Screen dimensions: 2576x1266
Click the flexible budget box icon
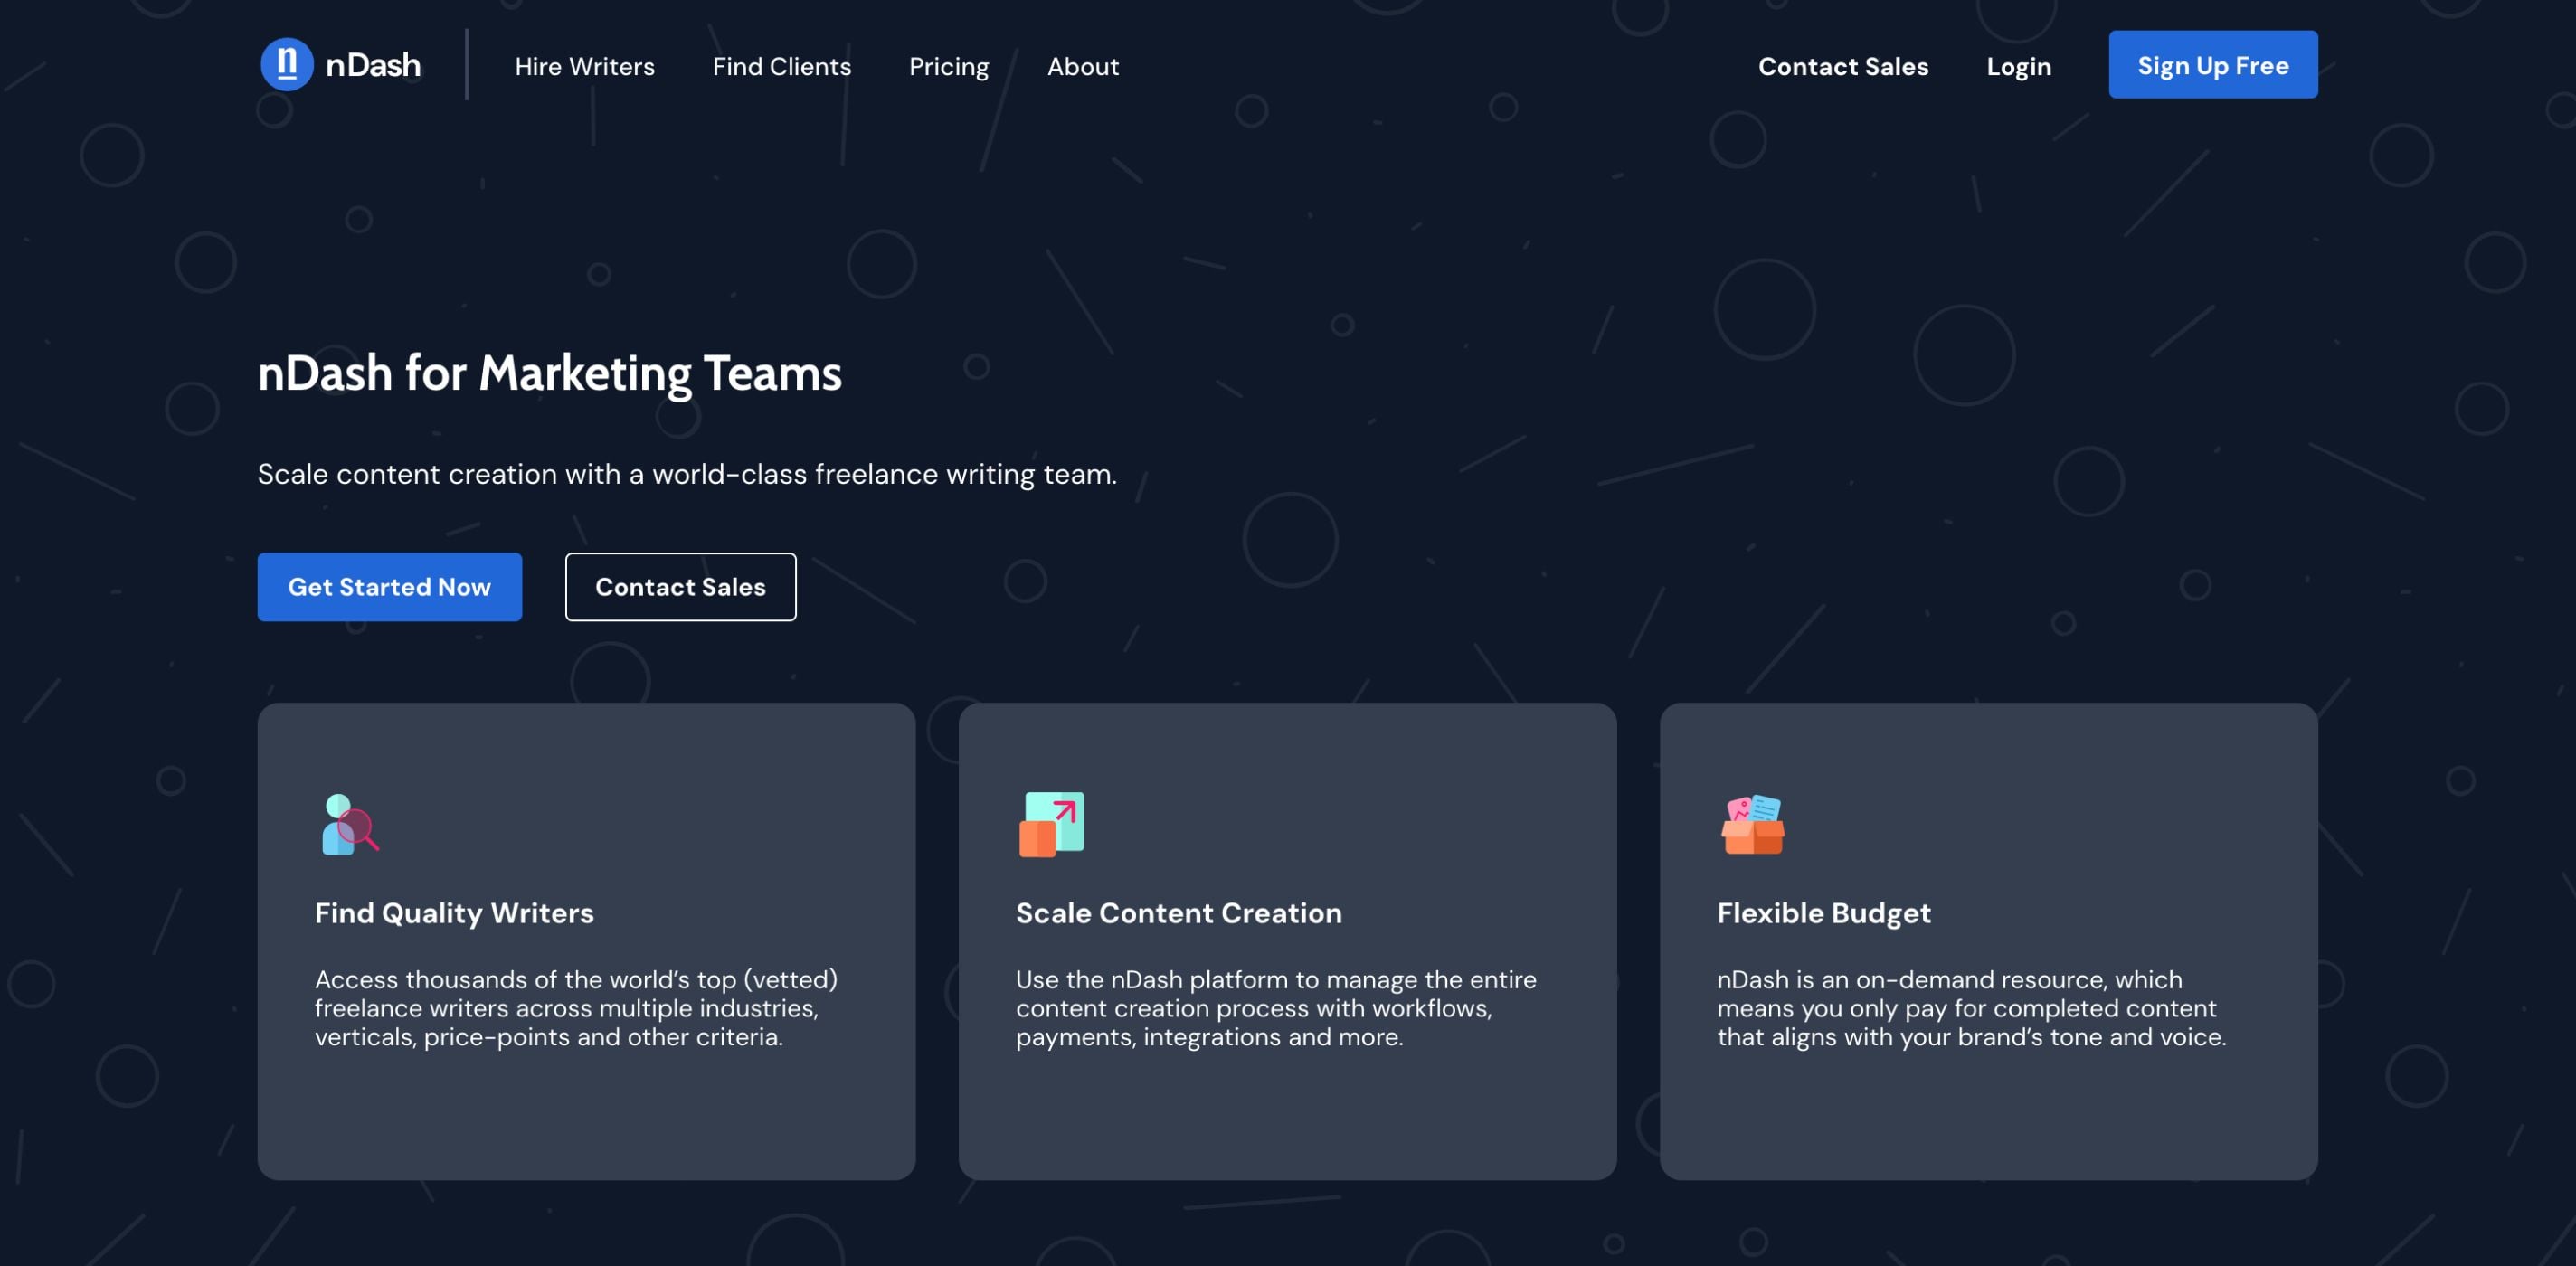coord(1752,824)
